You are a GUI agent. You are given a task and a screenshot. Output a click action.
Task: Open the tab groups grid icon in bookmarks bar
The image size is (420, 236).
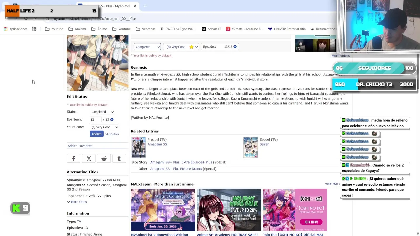34,29
